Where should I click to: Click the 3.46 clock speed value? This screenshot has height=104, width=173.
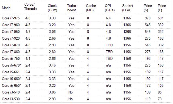coord(52,65)
